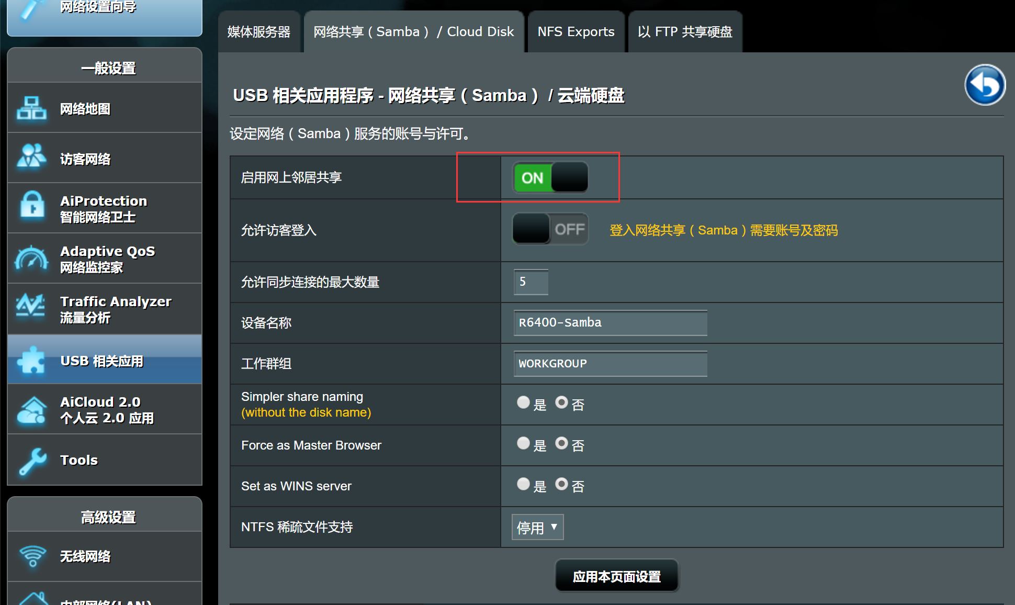This screenshot has height=605, width=1015.
Task: Click the R6400-Samba device name field
Action: click(x=610, y=323)
